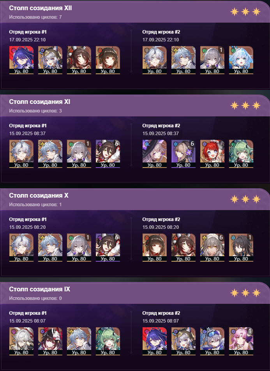Click the three stars of Столп созидания XII
270x371 pixels.
[245, 12]
